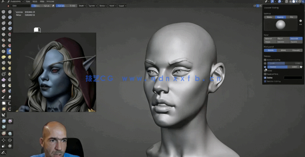Image resolution: width=305 pixels, height=157 pixels.
Task: Switch lighting to Flat
Action: click(292, 17)
